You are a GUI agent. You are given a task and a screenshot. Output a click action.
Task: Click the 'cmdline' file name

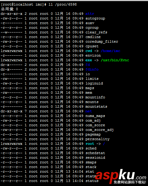(x=93, y=37)
